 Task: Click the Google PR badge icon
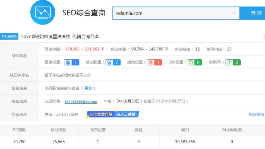pyautogui.click(x=233, y=63)
